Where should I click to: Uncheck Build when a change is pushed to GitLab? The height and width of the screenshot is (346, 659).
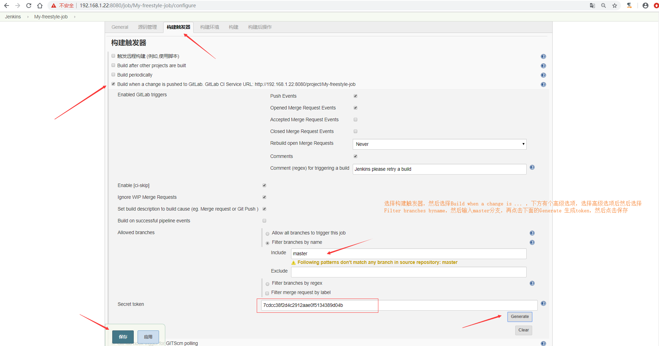(113, 84)
